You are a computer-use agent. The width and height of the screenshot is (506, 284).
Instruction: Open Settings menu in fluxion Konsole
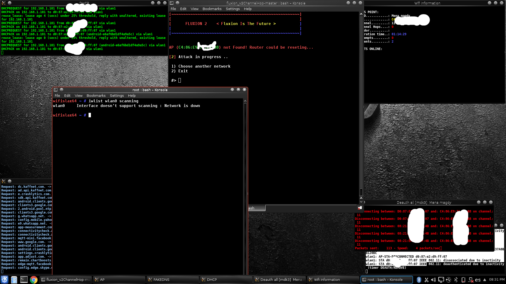(x=233, y=9)
